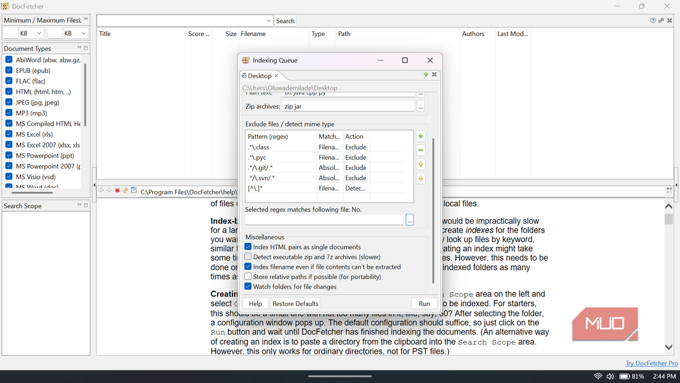The height and width of the screenshot is (383, 680).
Task: Refresh the preview pane
Action: pyautogui.click(x=125, y=190)
